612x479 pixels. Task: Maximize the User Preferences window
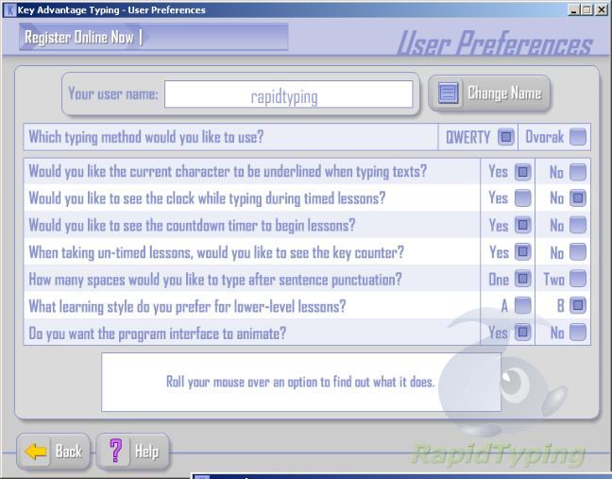coord(586,9)
